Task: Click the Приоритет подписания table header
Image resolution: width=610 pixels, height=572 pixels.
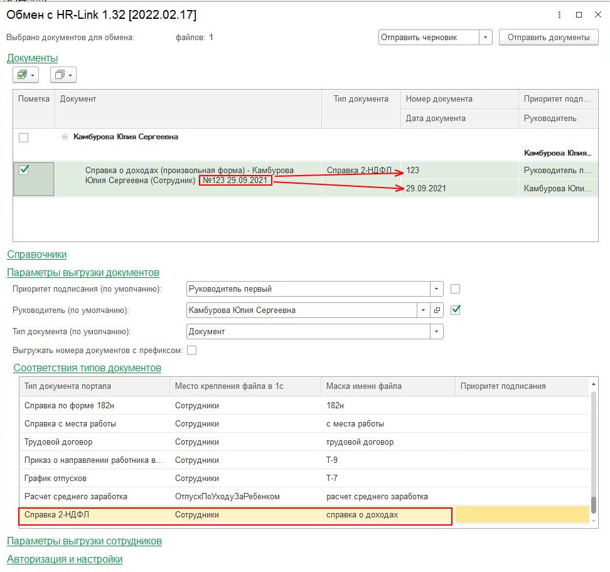Action: point(522,386)
